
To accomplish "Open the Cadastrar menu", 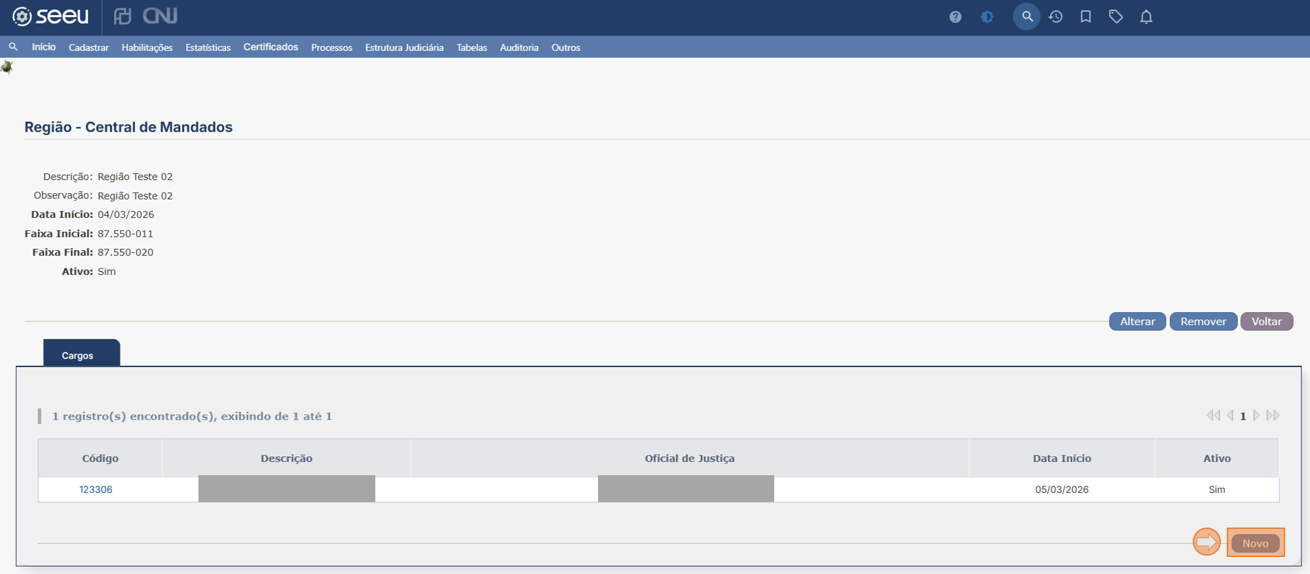I will [x=88, y=48].
